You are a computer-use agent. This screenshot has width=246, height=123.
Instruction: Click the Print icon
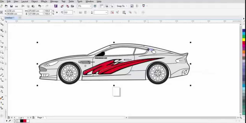tap(16, 6)
